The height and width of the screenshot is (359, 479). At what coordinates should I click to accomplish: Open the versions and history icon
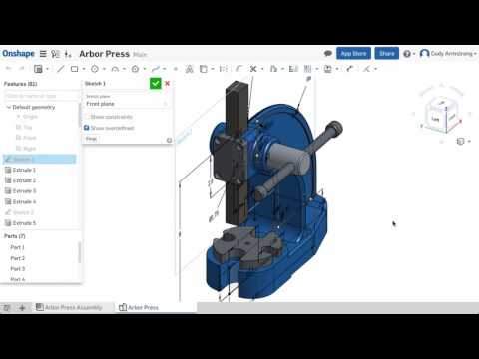55,54
